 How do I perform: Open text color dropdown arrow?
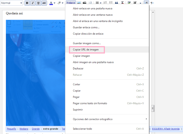click(x=55, y=3)
